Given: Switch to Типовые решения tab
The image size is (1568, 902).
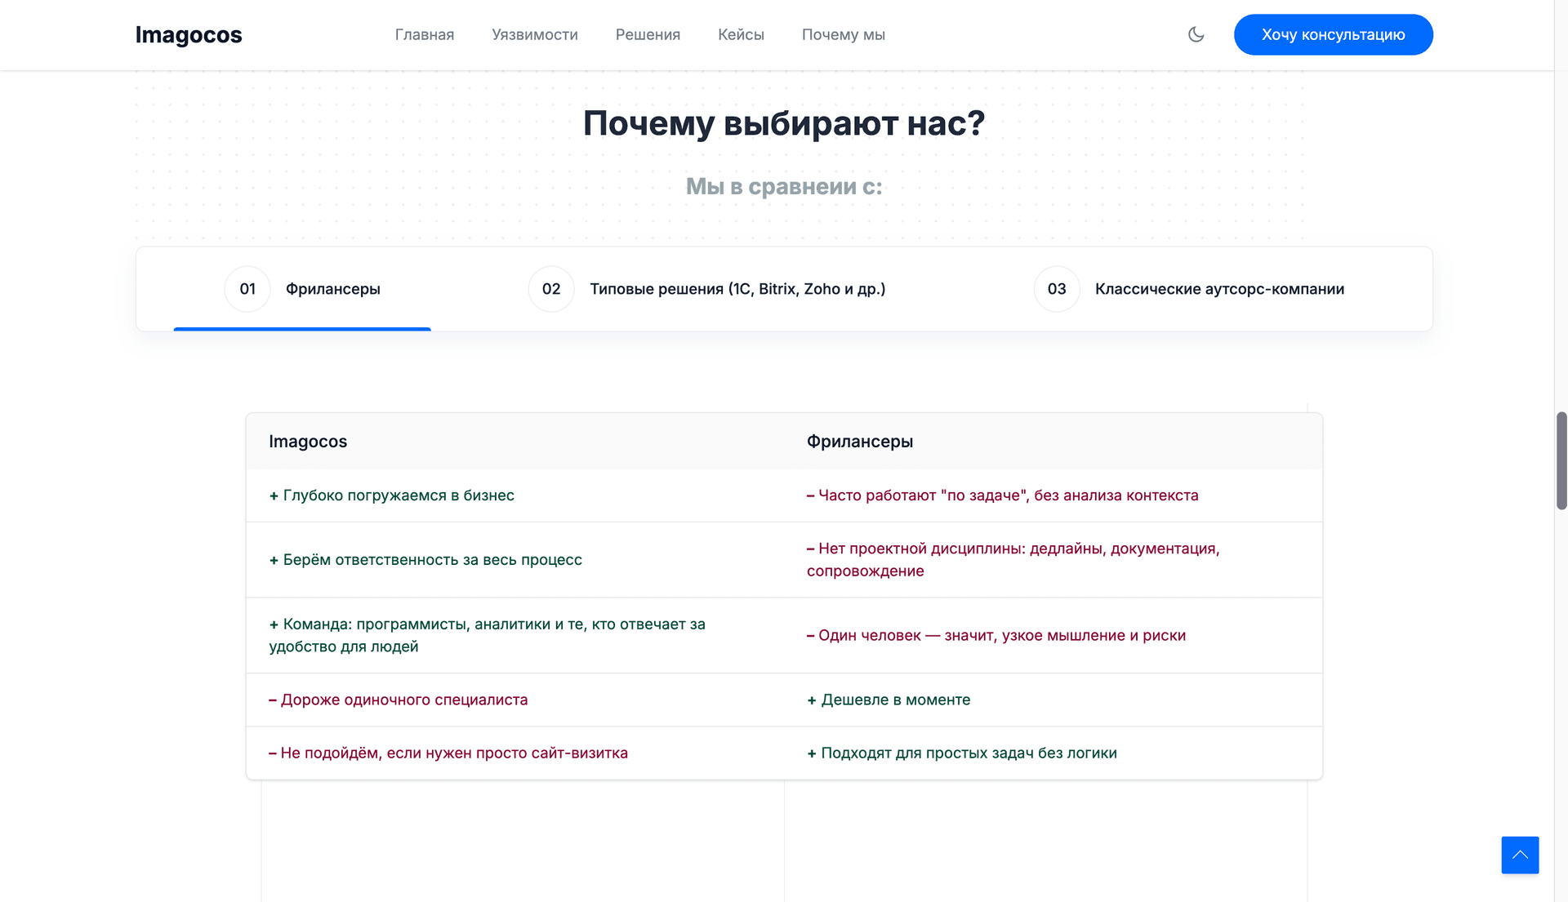Looking at the screenshot, I should click(737, 289).
